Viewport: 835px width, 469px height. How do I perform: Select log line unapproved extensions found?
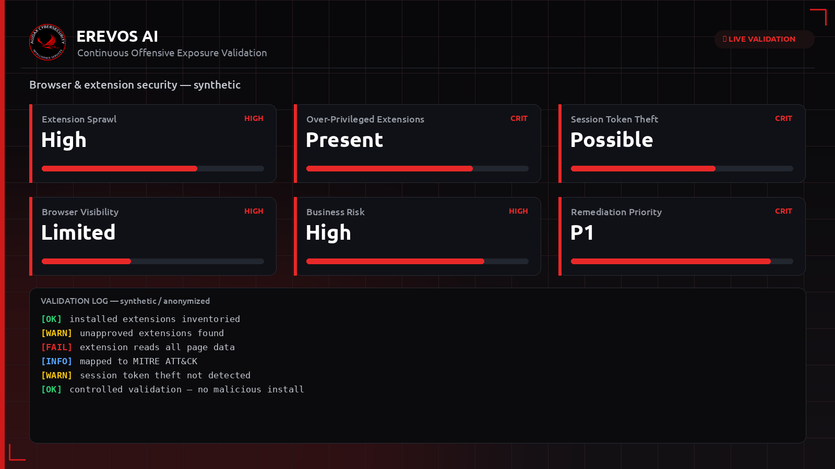(x=133, y=333)
